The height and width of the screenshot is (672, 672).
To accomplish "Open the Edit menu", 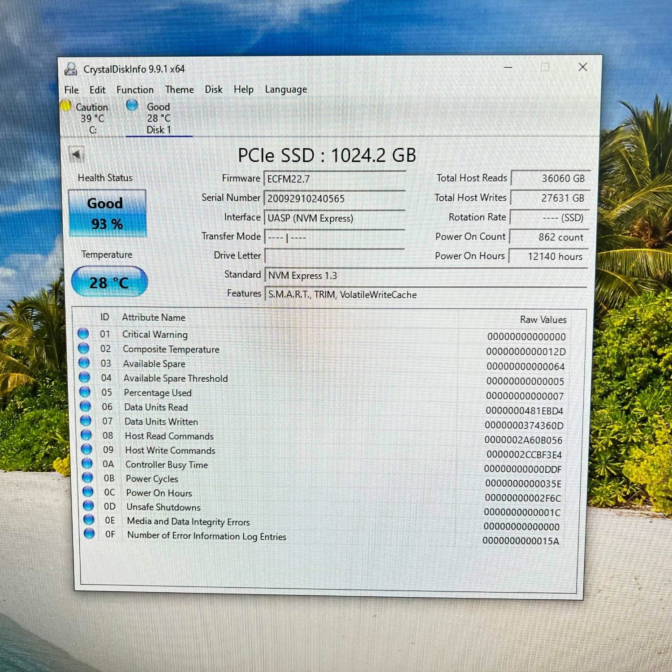I will (97, 90).
